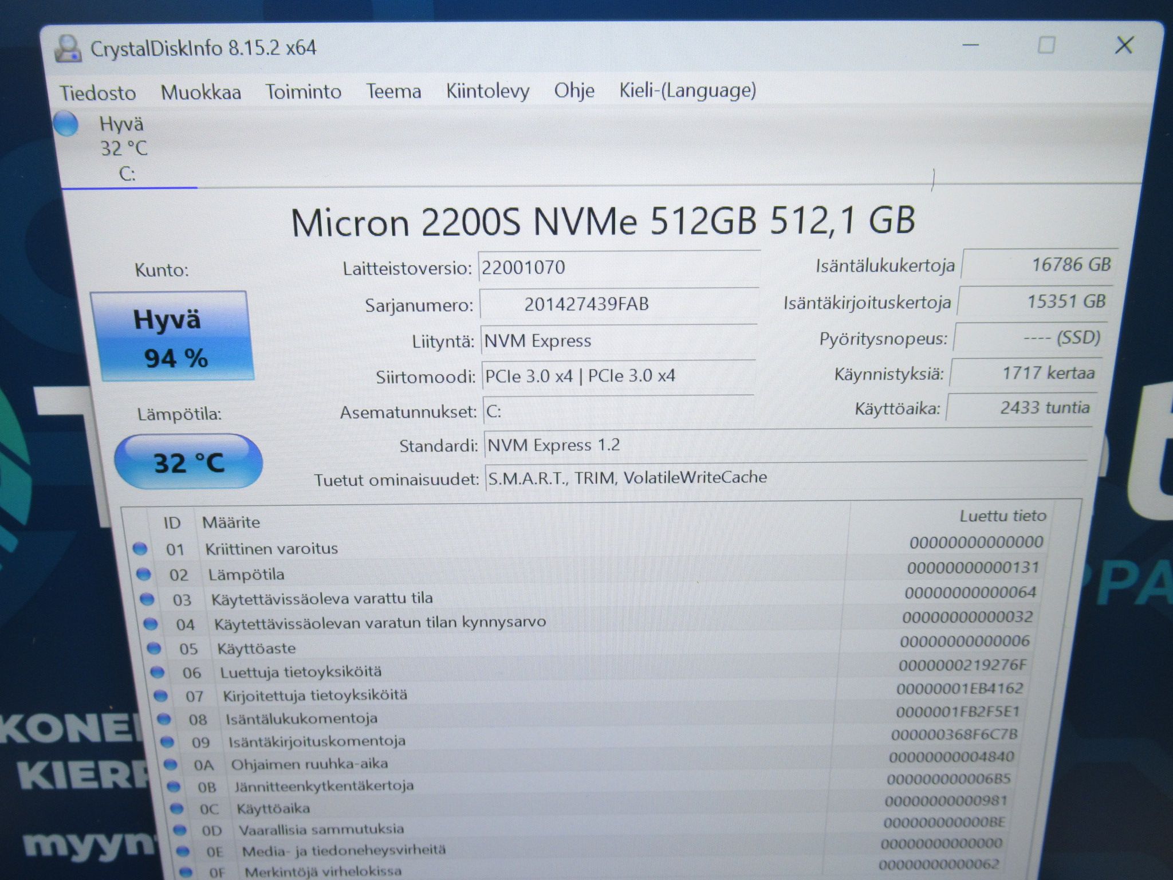Click the CrystalDiskInfo app icon in title bar
Viewport: 1173px width, 880px height.
(x=68, y=48)
